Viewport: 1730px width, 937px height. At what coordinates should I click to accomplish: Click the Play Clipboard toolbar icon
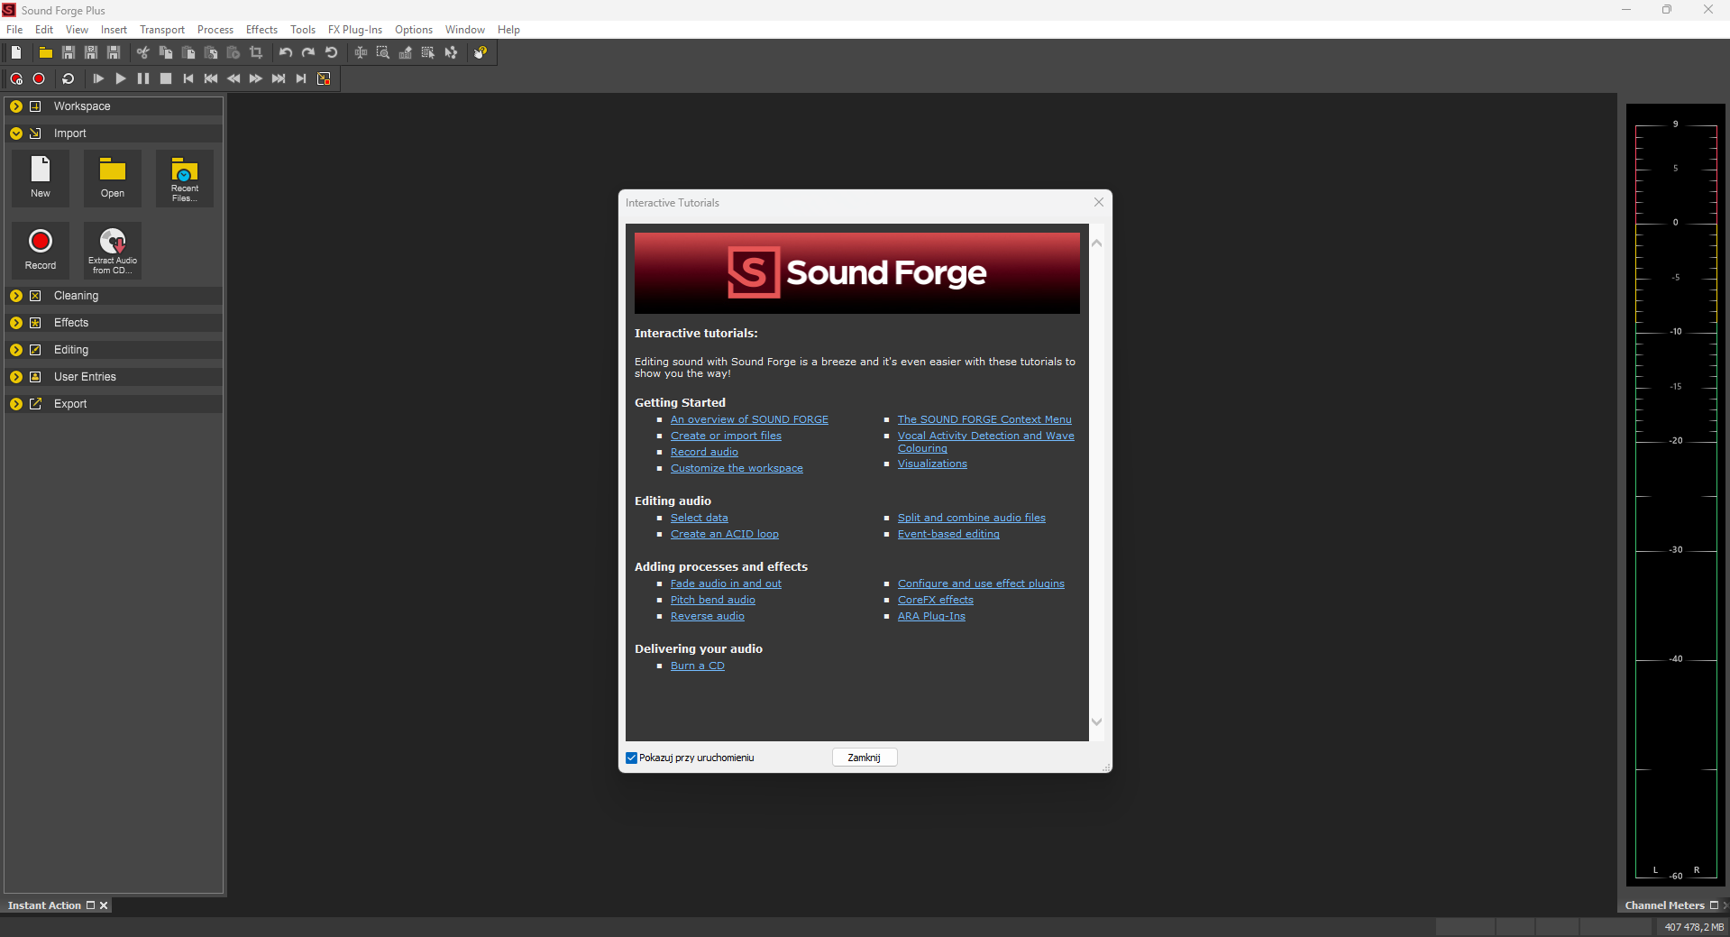pos(233,52)
